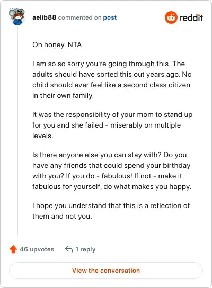
Task: Open the "1 reply" label
Action: pos(85,249)
